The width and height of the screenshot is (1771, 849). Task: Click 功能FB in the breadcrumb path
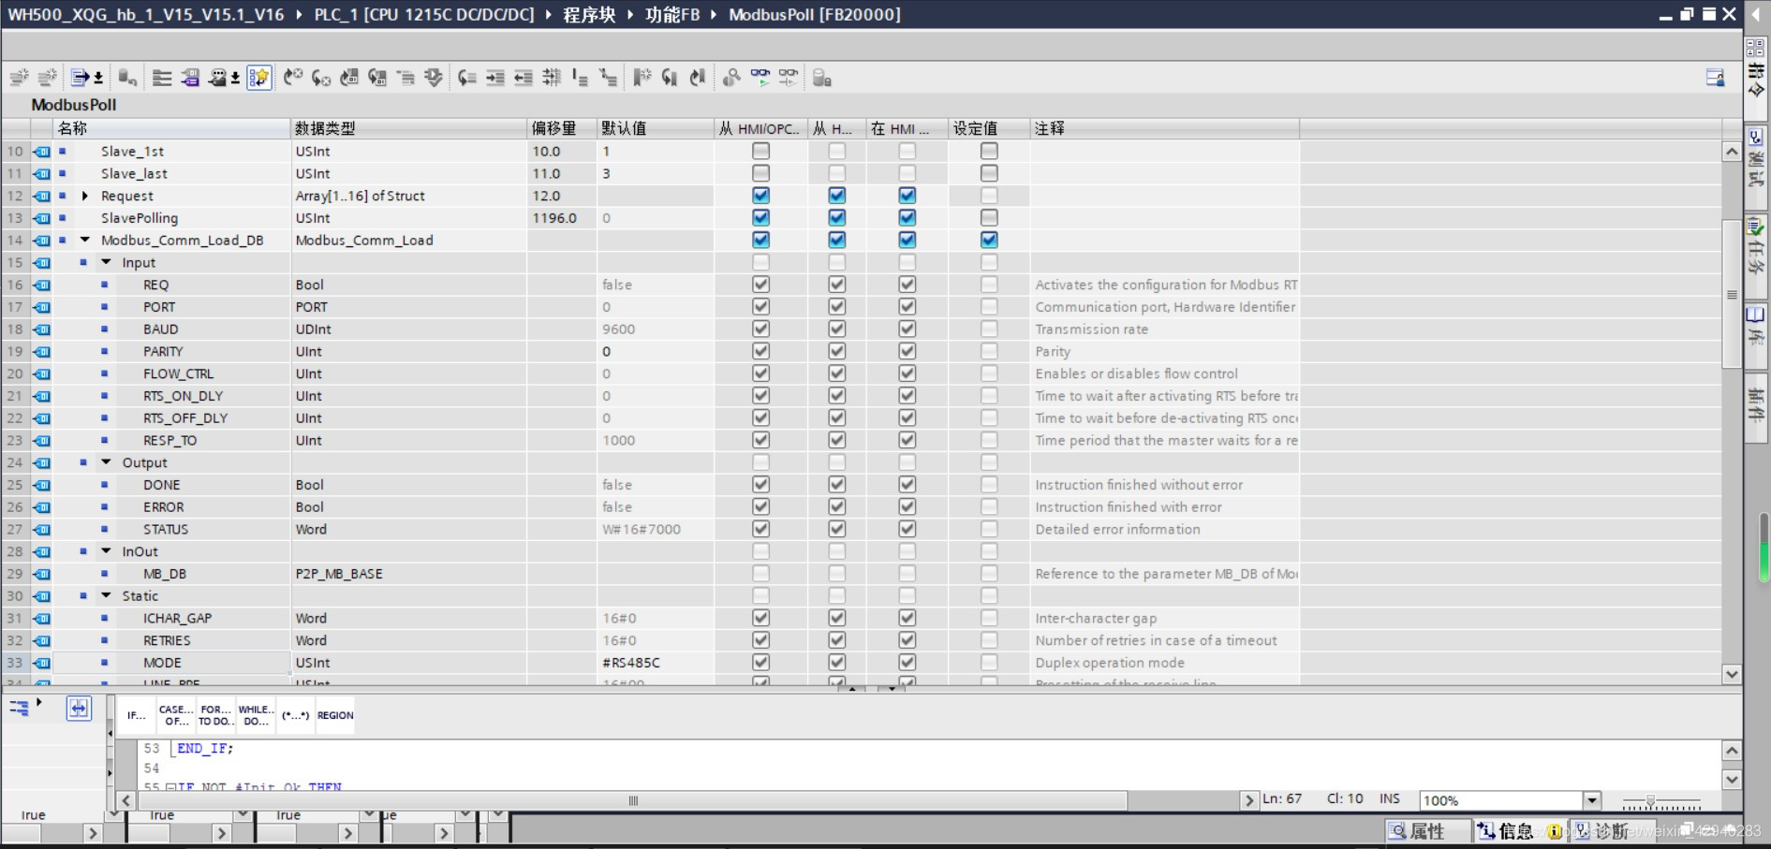pyautogui.click(x=672, y=14)
